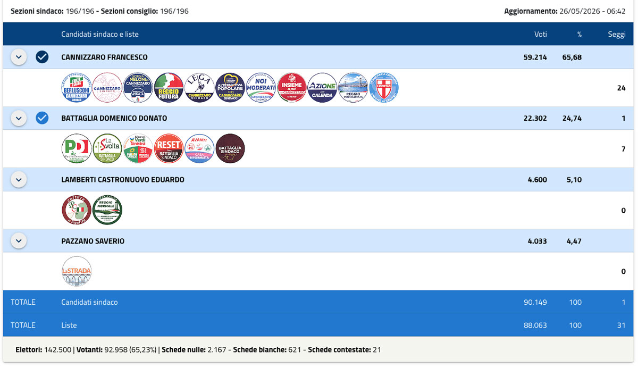This screenshot has height=376, width=638.
Task: Click the red RESET Battaglia Sindaco logo
Action: [169, 148]
